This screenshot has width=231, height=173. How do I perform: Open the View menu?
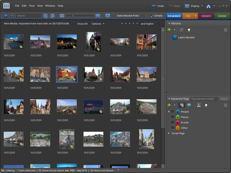point(40,6)
